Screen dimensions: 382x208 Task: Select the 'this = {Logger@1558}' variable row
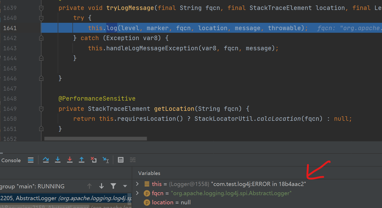257,184
